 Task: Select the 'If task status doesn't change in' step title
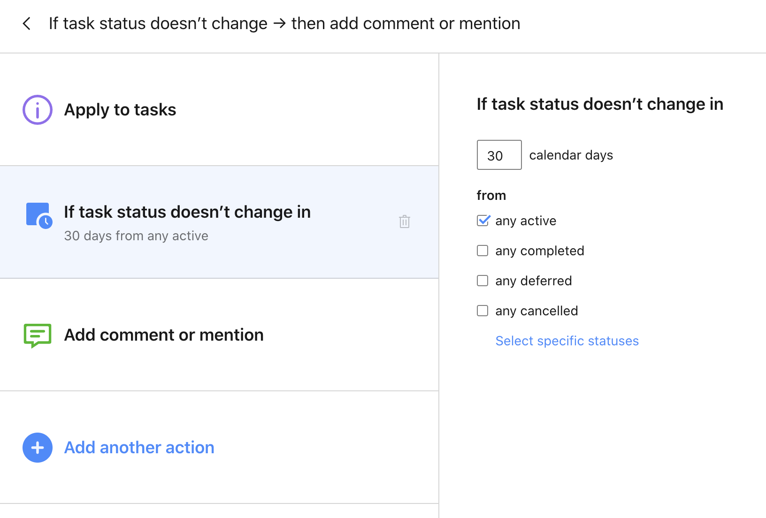coord(187,212)
